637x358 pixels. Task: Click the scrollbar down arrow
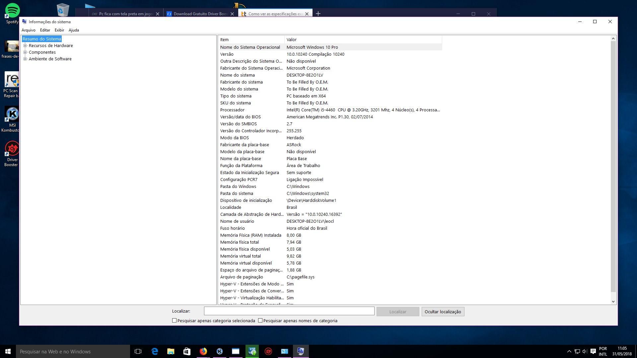click(x=613, y=302)
